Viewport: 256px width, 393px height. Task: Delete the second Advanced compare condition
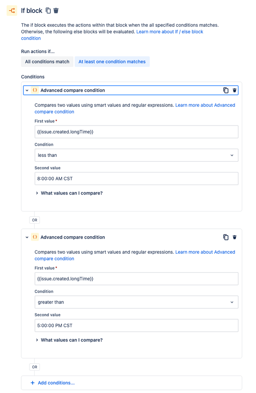(235, 237)
